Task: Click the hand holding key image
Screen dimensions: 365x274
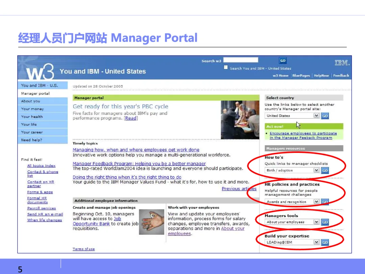Action: [x=151, y=222]
